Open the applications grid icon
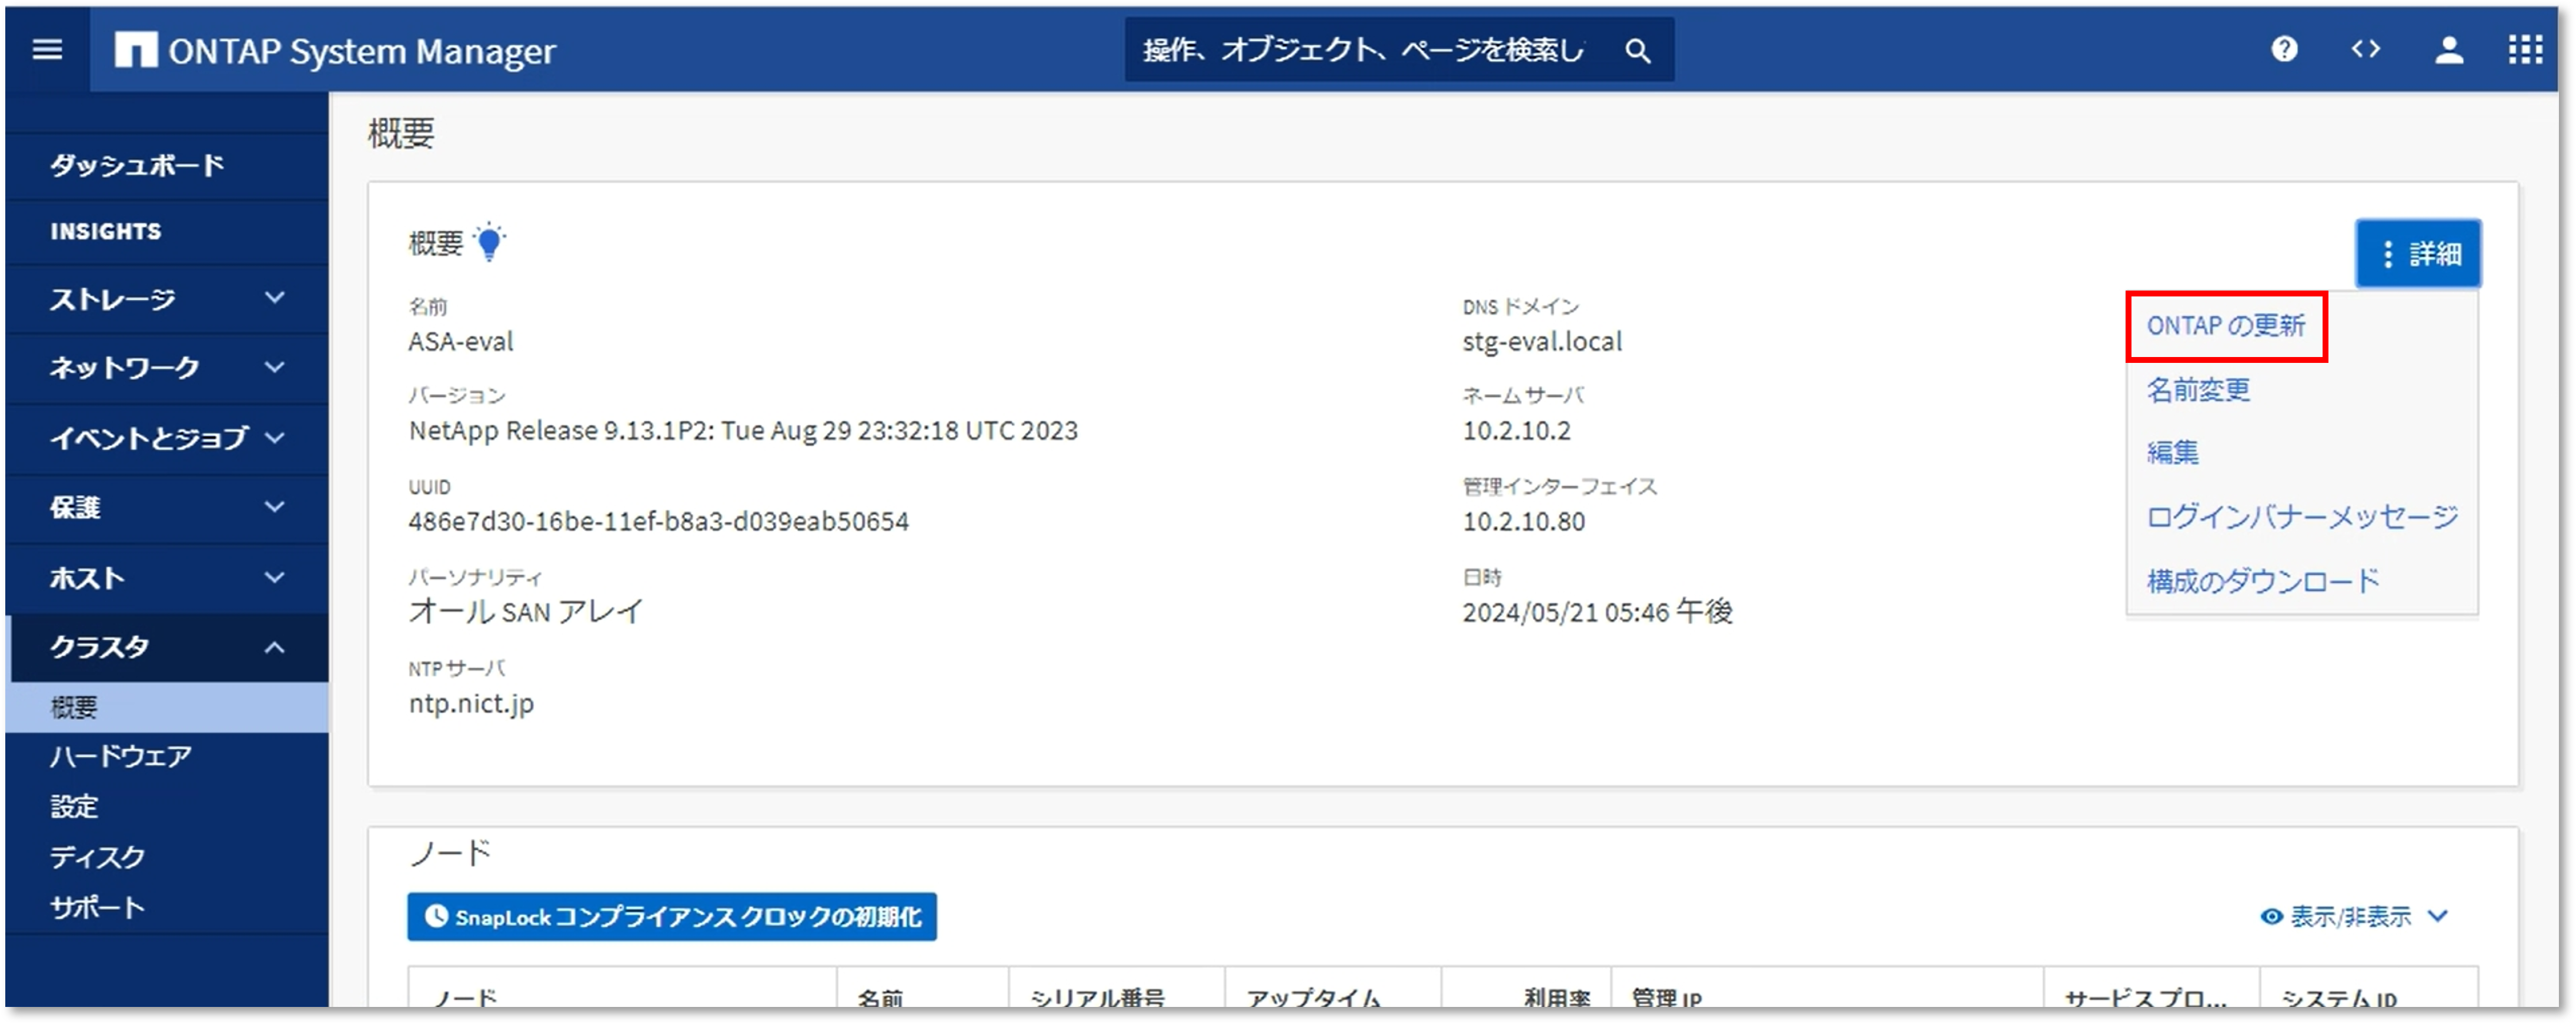Viewport: 2576px width, 1024px height. point(2525,49)
